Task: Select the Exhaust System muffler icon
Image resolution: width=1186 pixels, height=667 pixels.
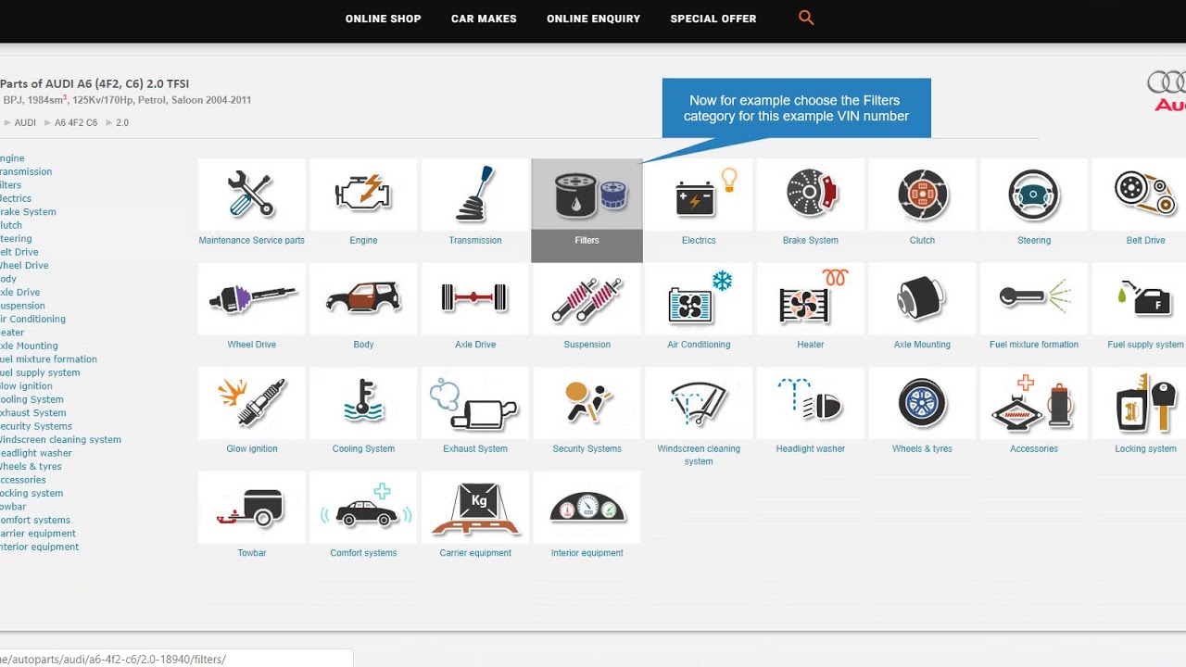Action: 475,403
